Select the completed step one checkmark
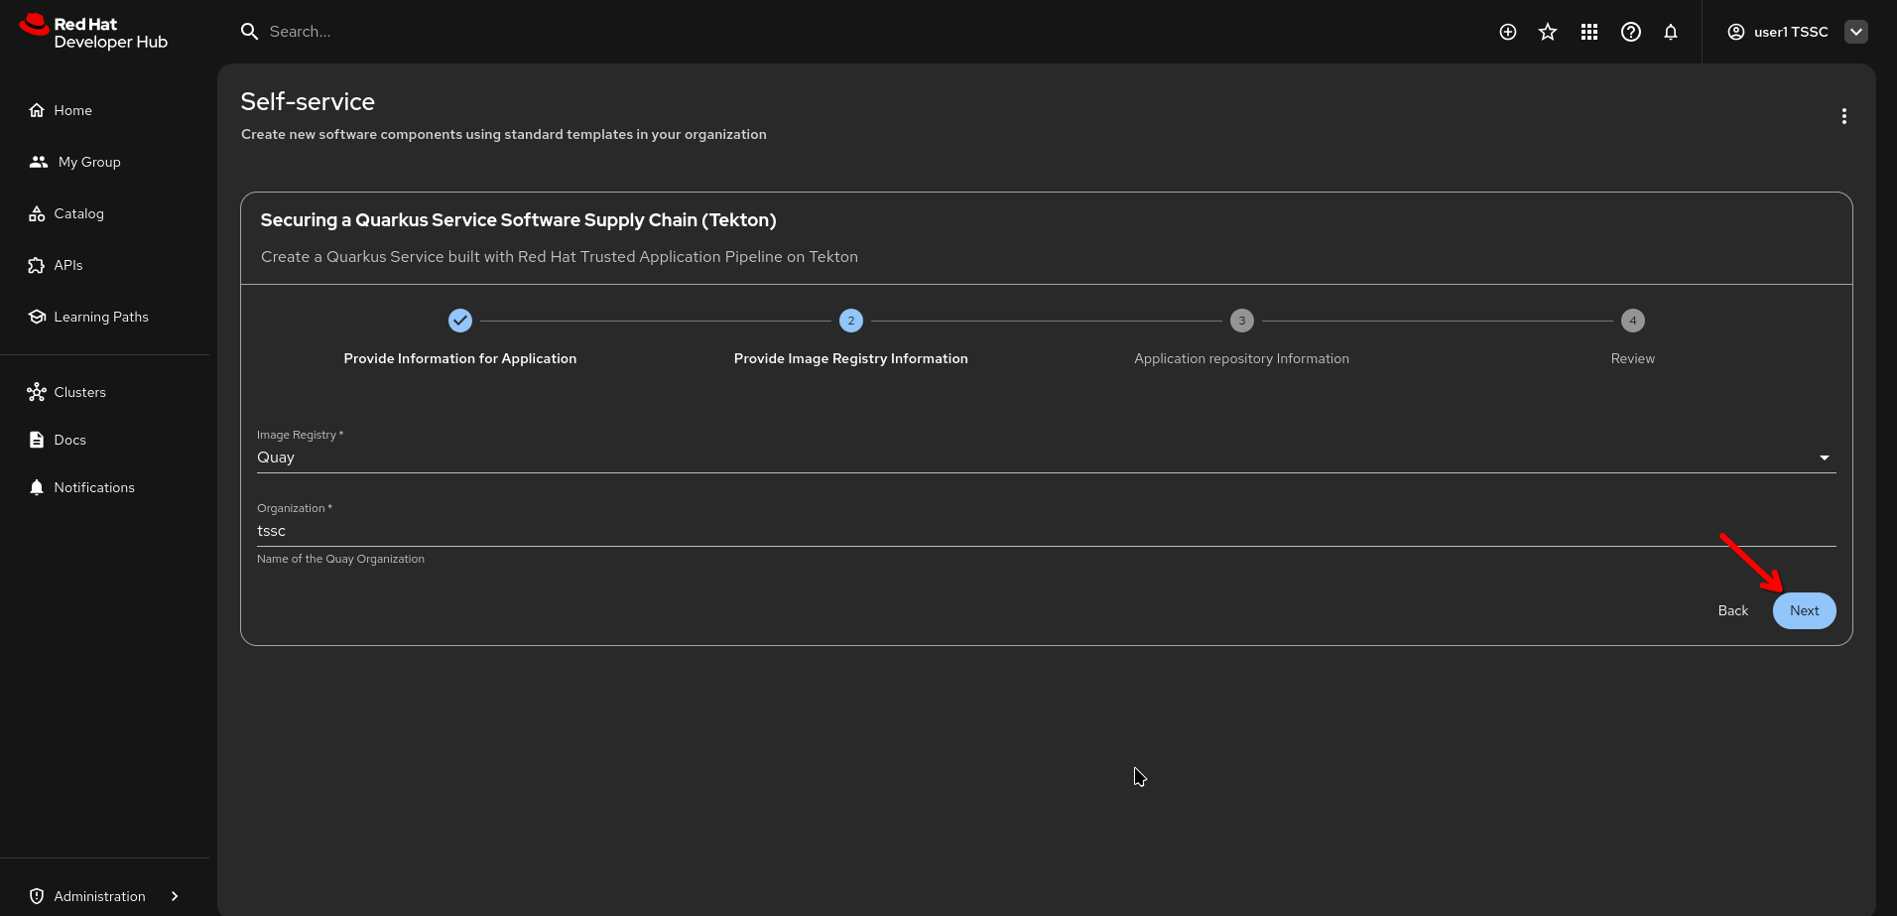The width and height of the screenshot is (1897, 916). [460, 321]
